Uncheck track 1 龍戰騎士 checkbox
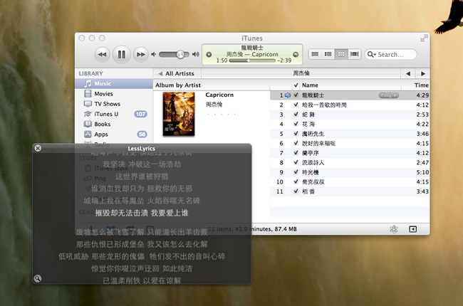The width and height of the screenshot is (463, 306). tap(296, 95)
